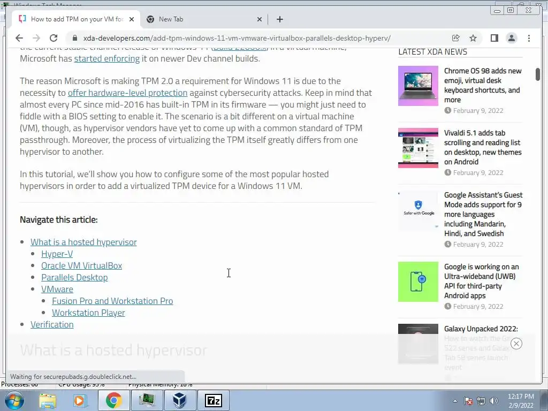This screenshot has height=411, width=548.
Task: Open the Workstation Player link
Action: [x=88, y=313]
